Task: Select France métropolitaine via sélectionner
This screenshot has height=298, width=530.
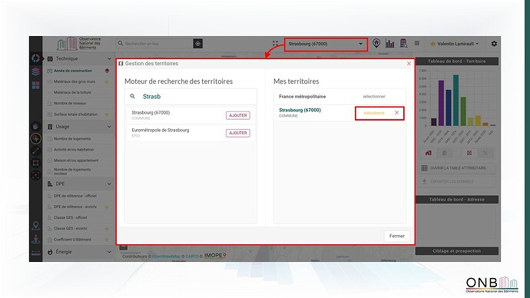Action: [x=374, y=97]
